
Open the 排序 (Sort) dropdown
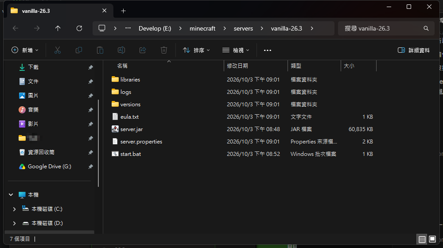tap(196, 50)
